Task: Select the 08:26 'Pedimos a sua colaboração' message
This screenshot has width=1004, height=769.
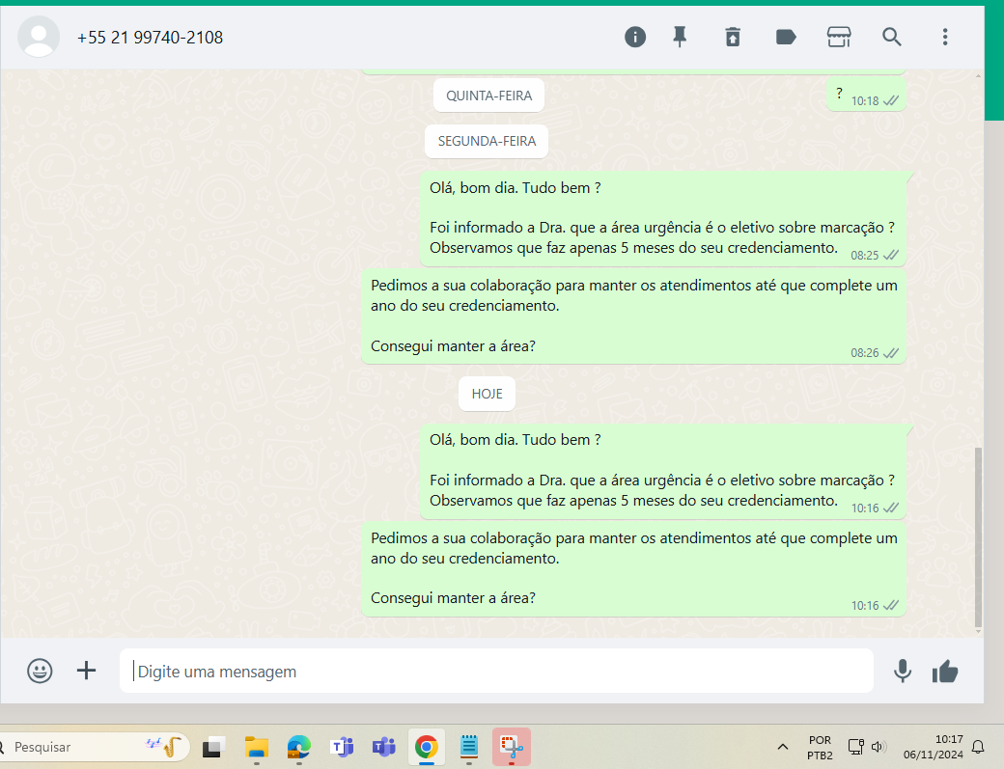Action: click(633, 316)
